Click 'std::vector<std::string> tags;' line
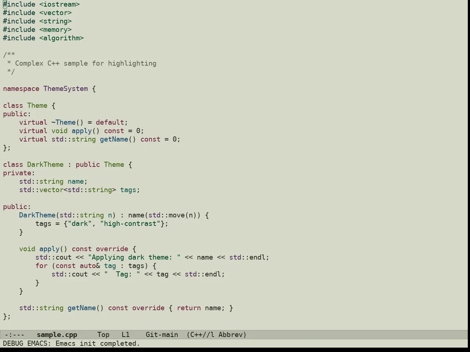This screenshot has height=352, width=470. [80, 190]
